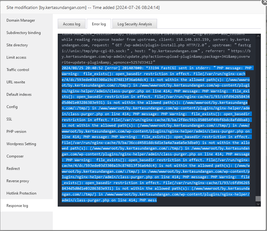Select Hotlink Protection in sidebar
This screenshot has width=267, height=231.
tap(27, 193)
